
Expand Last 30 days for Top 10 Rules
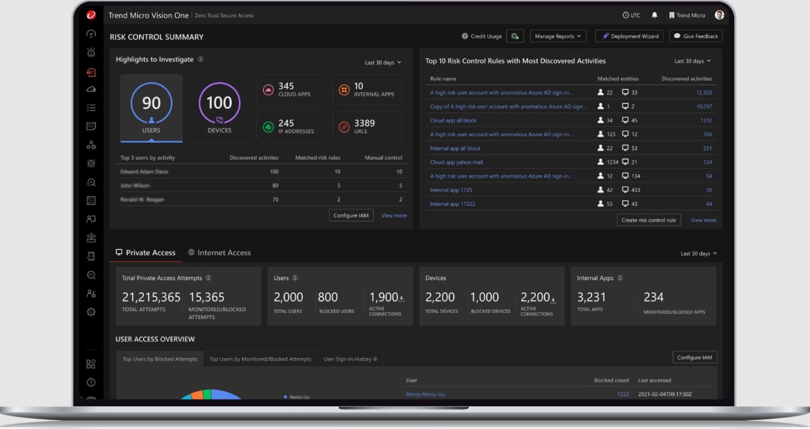coord(692,61)
